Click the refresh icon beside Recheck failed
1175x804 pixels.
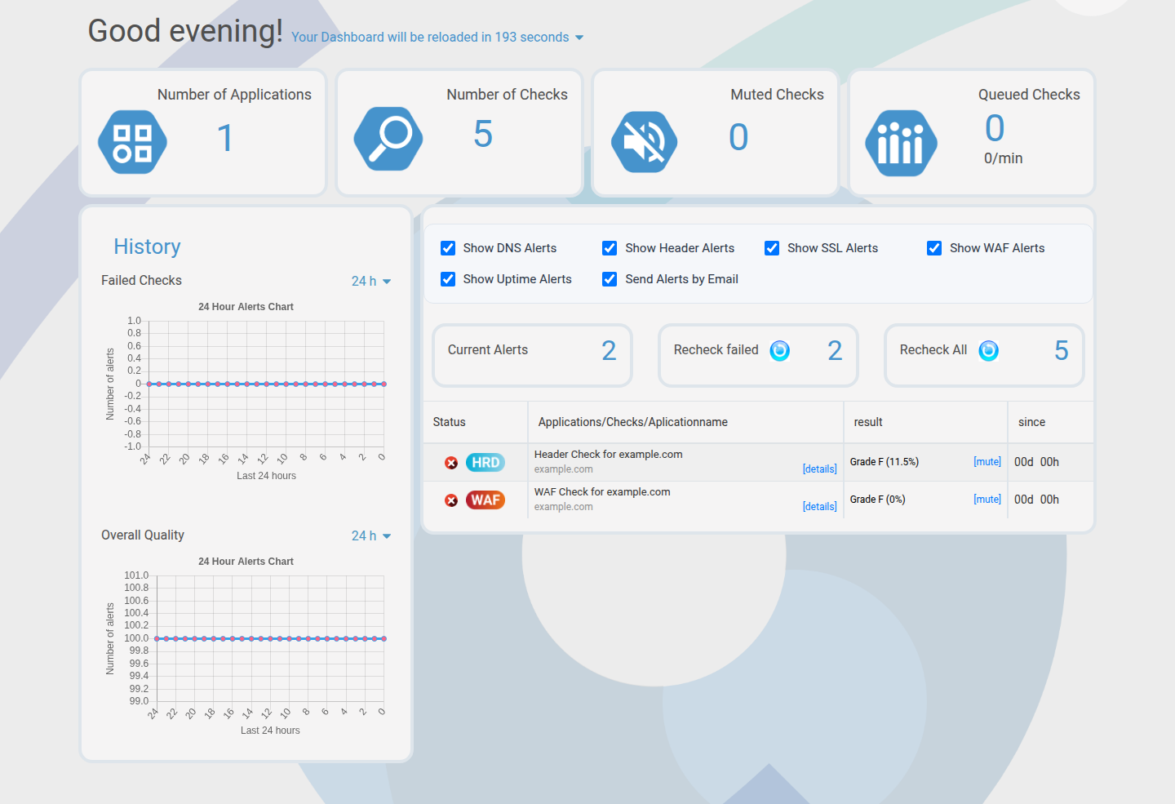pyautogui.click(x=779, y=351)
